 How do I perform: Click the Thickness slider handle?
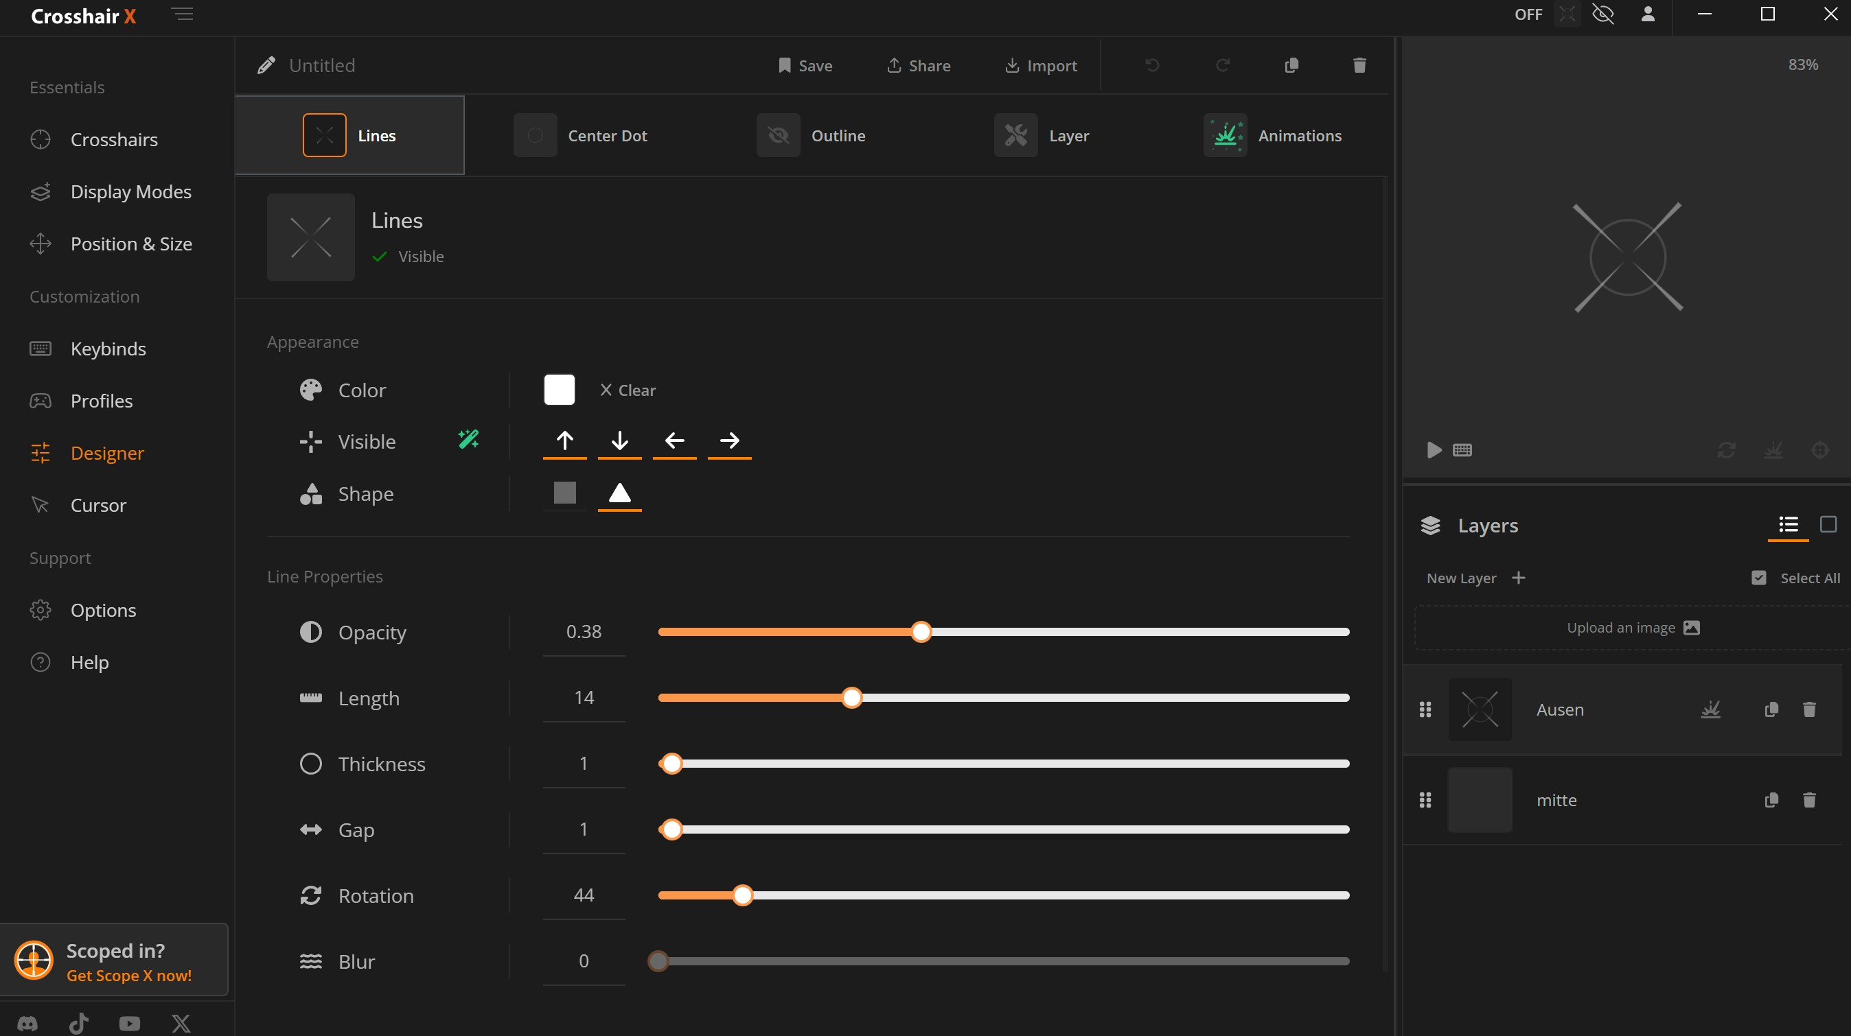pos(672,764)
